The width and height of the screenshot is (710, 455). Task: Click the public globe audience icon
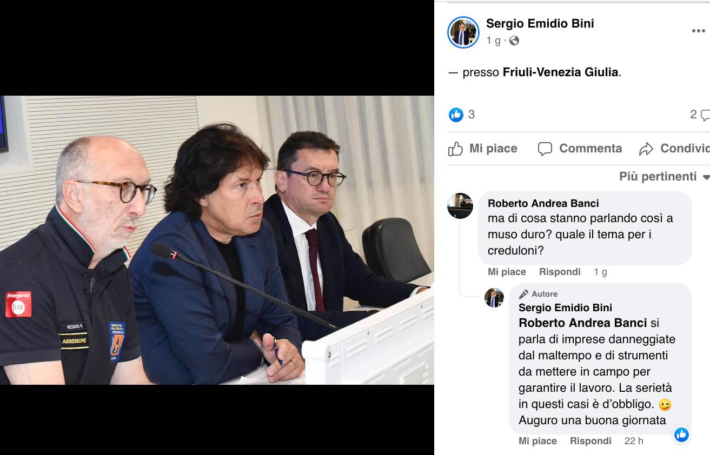(514, 41)
